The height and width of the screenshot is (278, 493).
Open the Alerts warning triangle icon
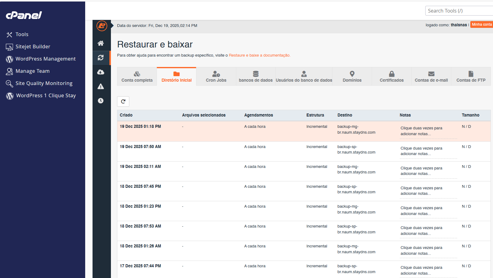point(101,86)
